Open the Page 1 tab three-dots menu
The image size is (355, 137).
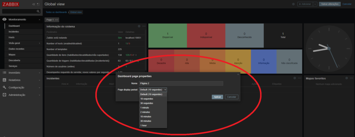click(x=57, y=20)
